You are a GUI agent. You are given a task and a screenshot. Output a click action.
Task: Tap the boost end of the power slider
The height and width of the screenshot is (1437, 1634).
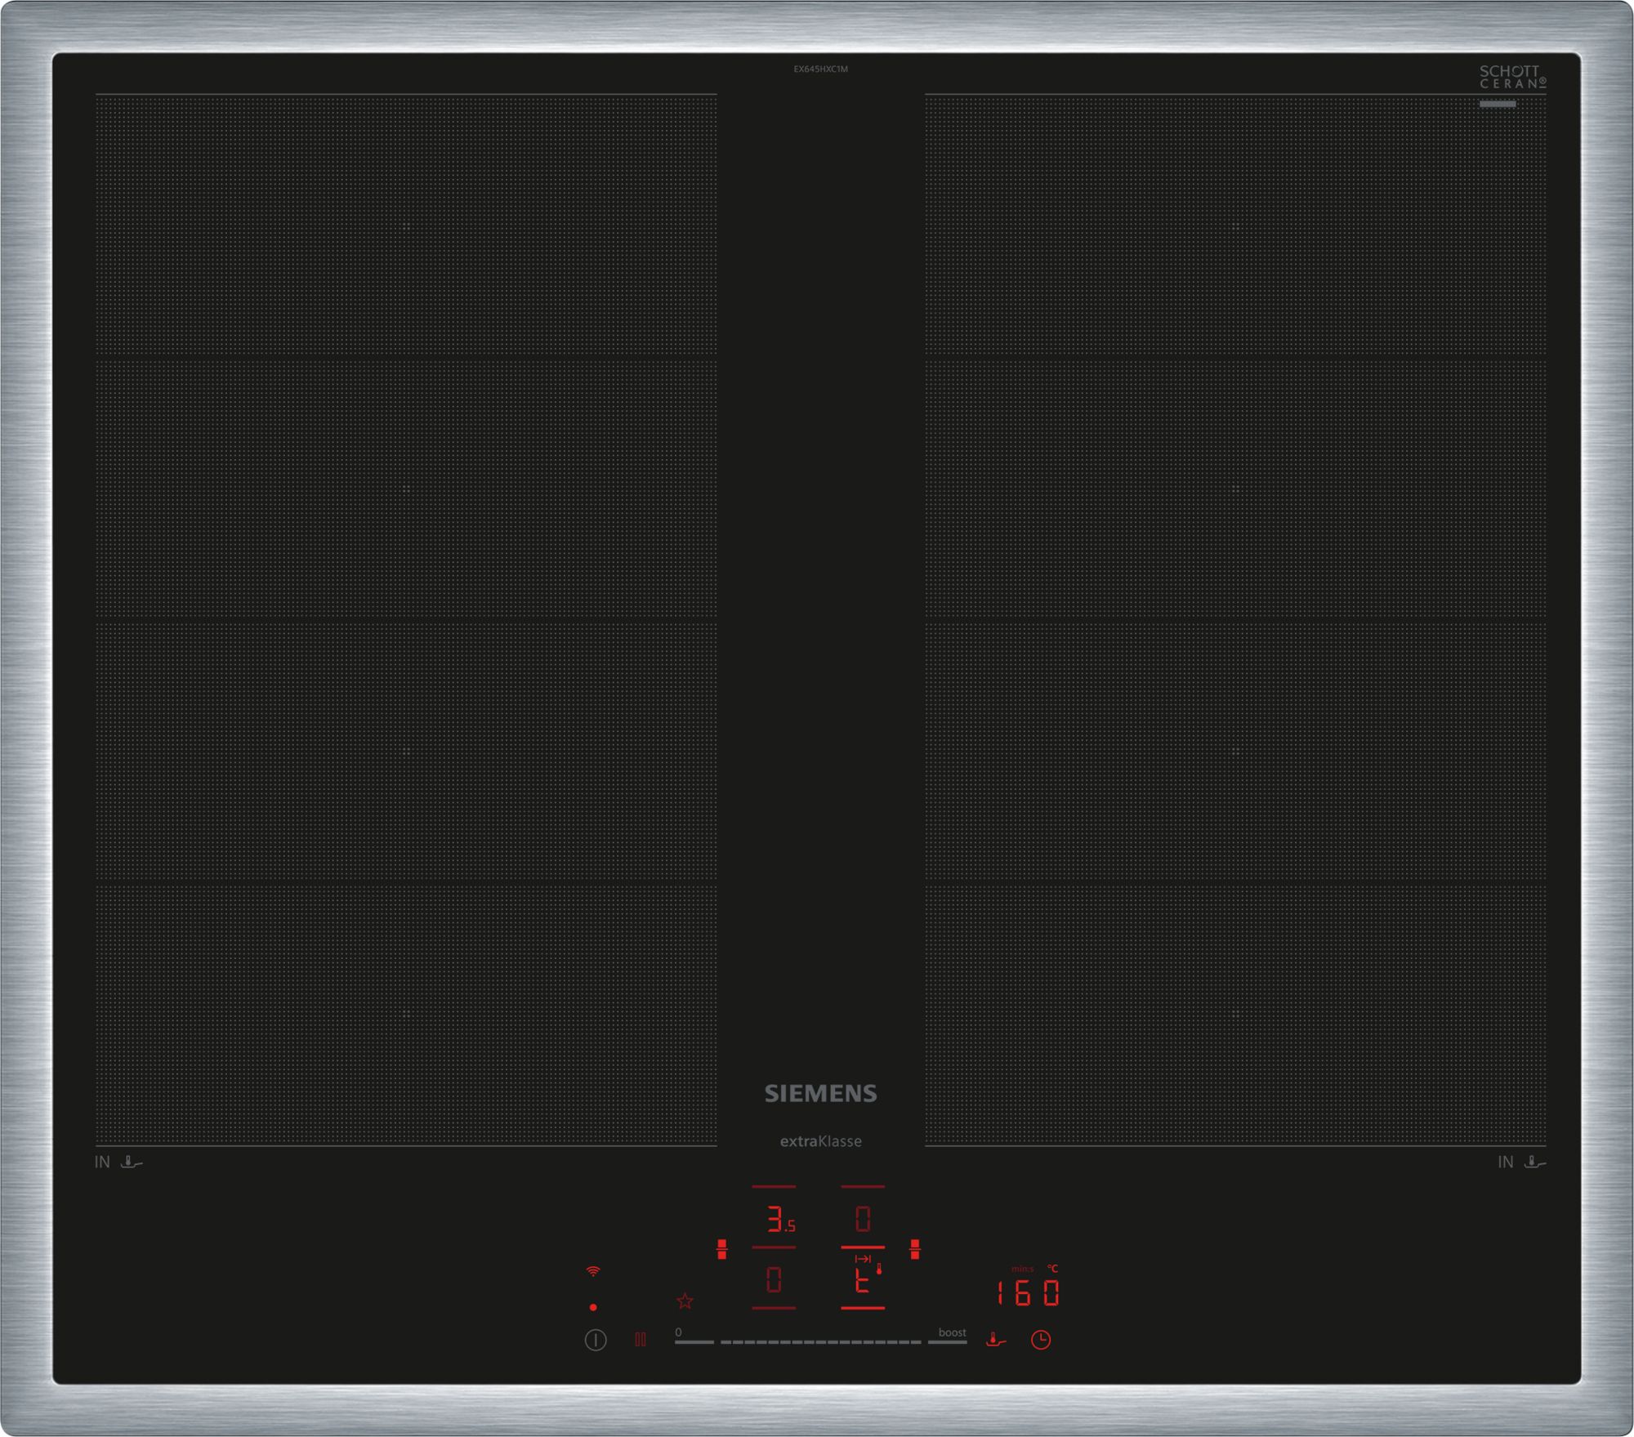(x=948, y=1337)
